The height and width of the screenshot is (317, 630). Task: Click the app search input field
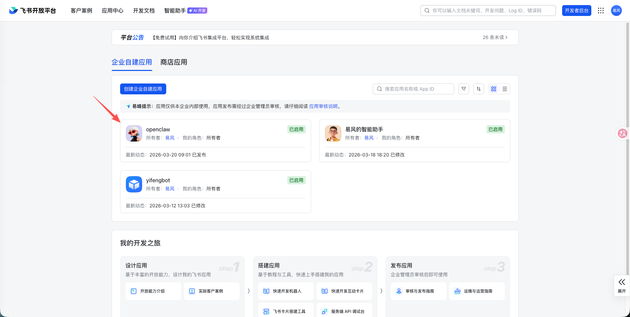click(413, 89)
